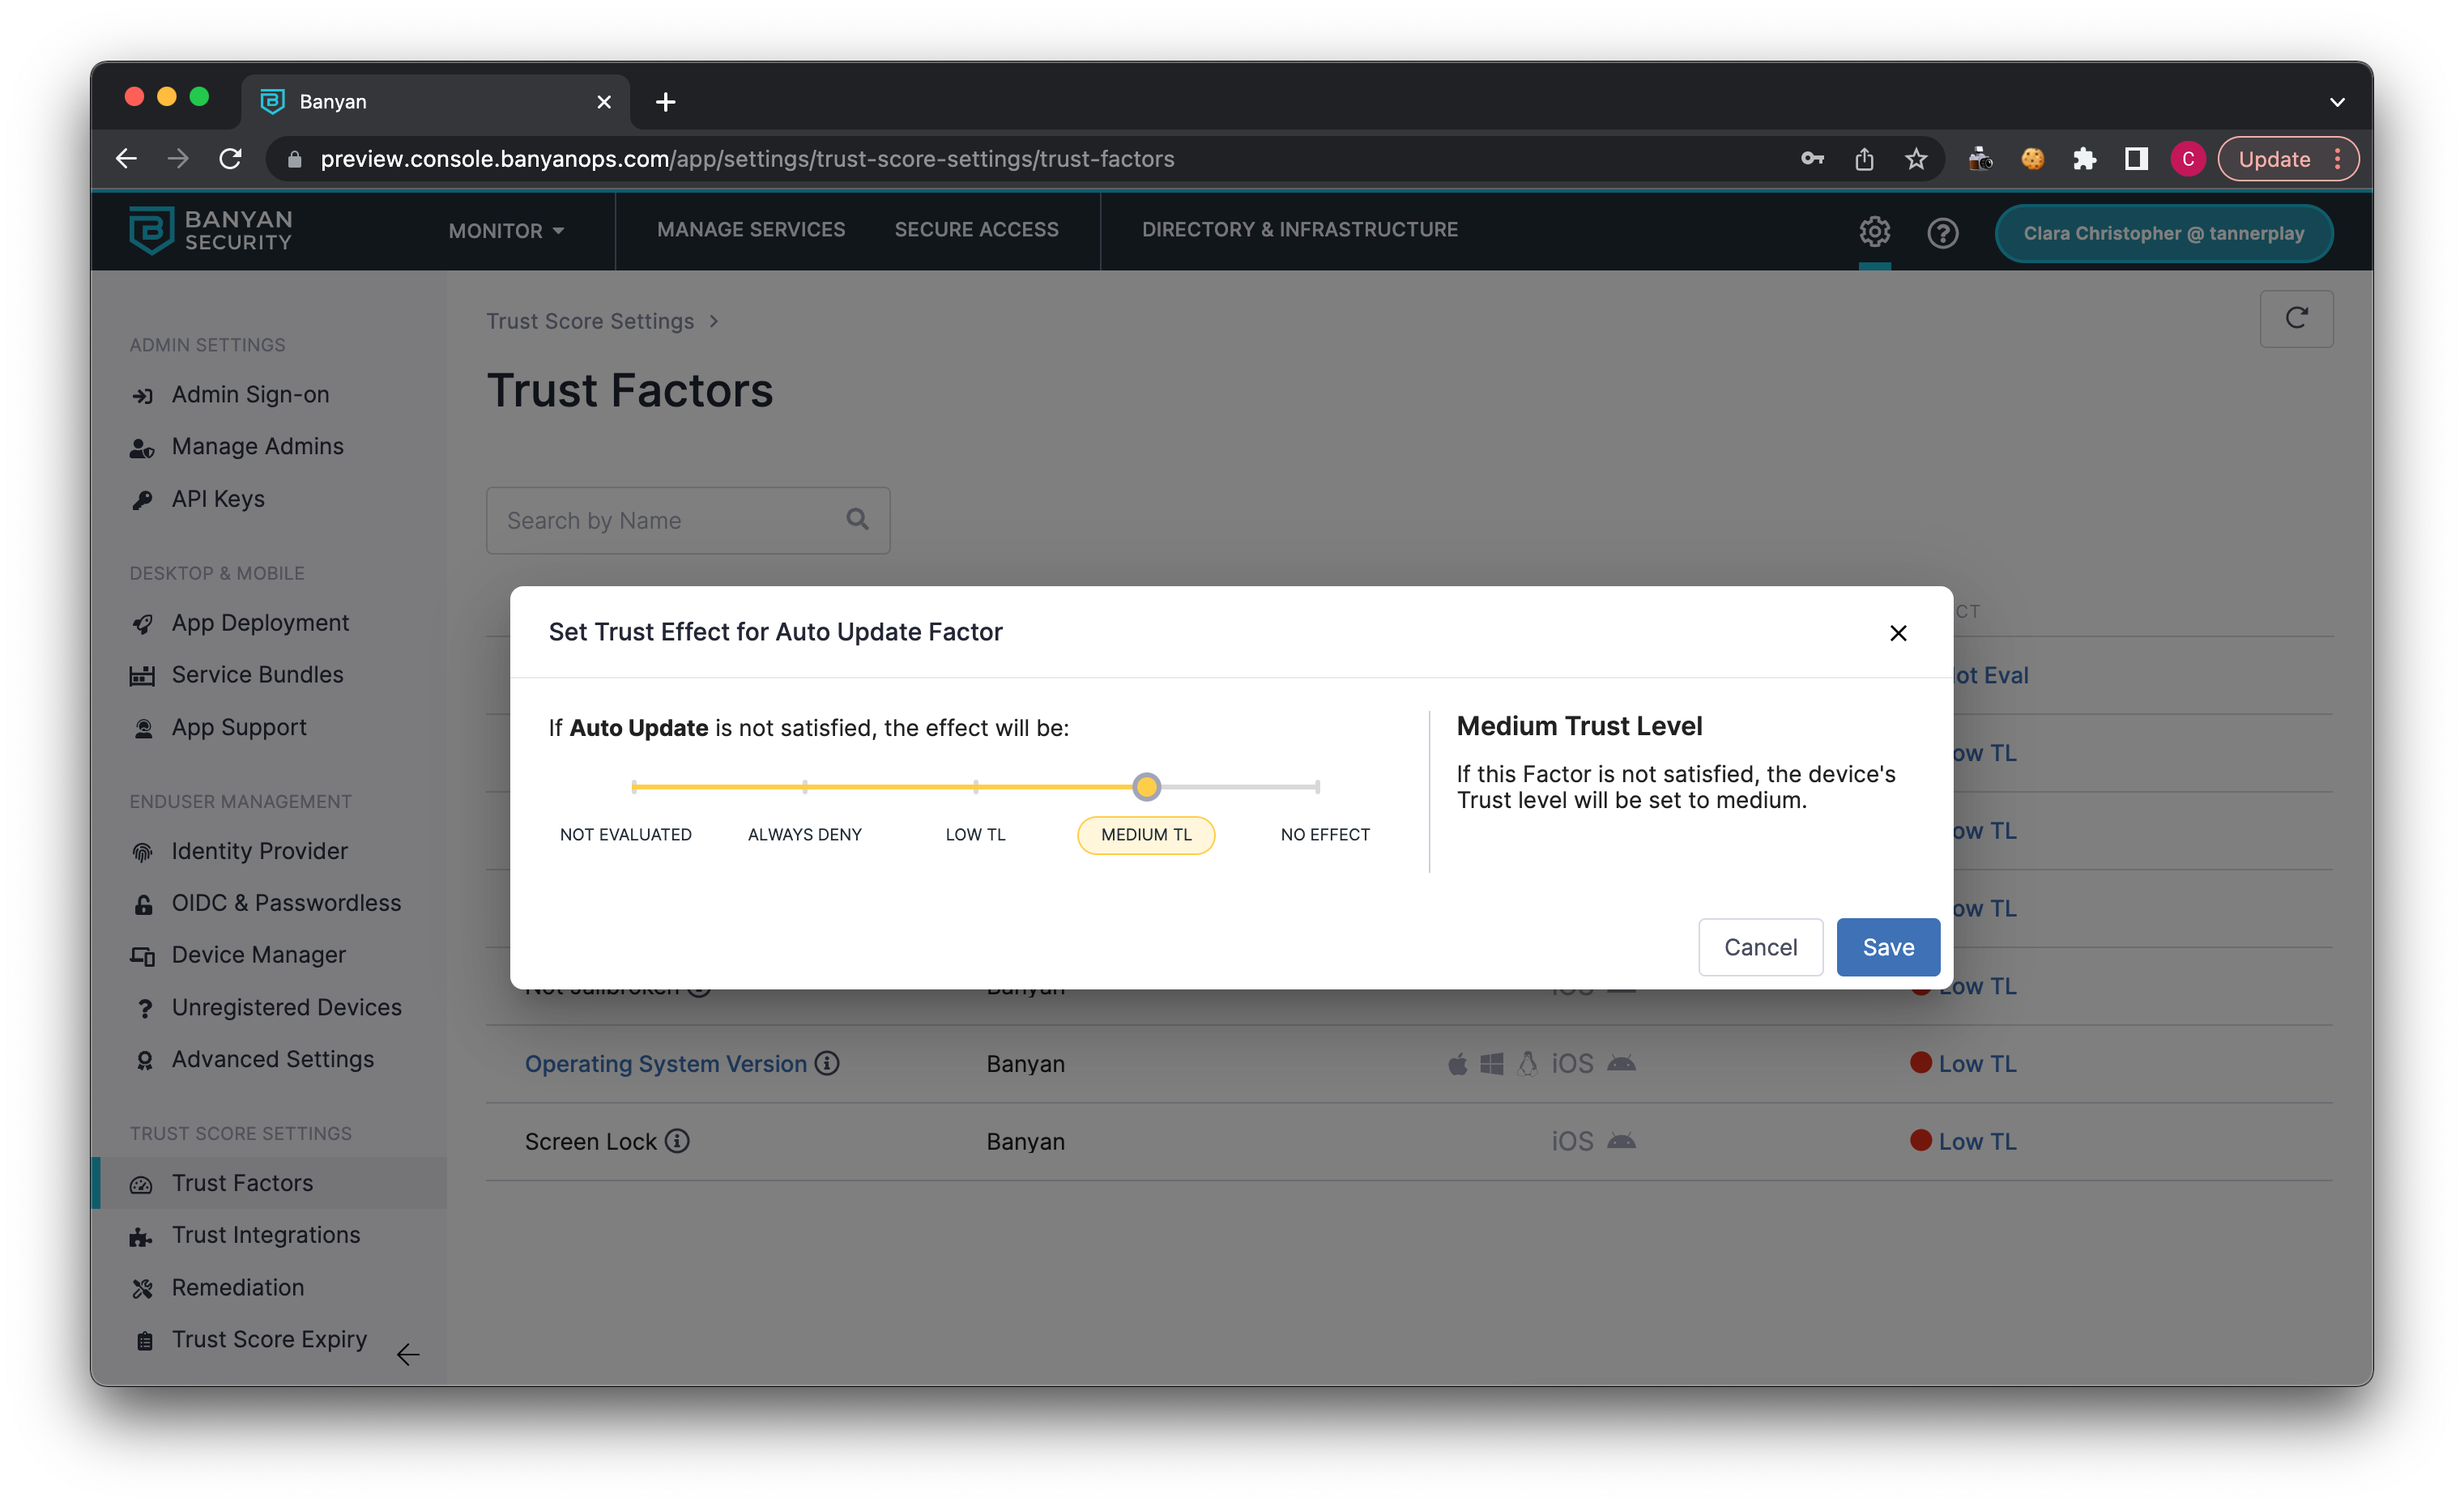Click the refresh icon button on page
This screenshot has height=1506, width=2464.
point(2296,319)
